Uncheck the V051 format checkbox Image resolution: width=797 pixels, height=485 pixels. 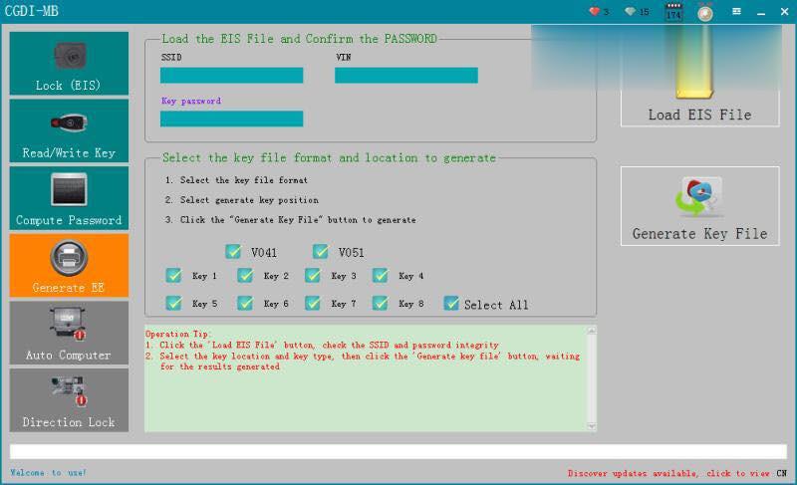point(320,251)
